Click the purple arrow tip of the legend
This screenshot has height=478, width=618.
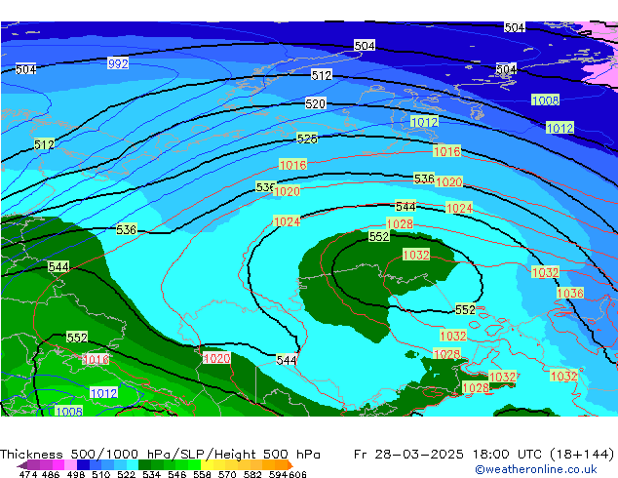click(22, 465)
